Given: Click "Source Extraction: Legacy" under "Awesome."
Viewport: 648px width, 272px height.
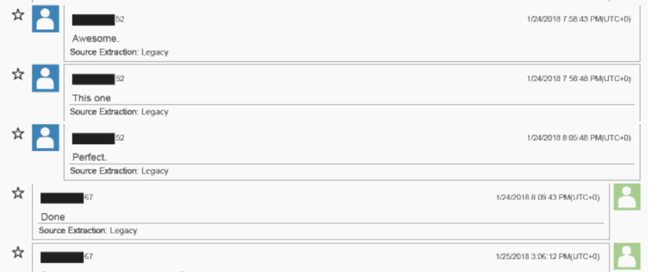Looking at the screenshot, I should point(119,52).
